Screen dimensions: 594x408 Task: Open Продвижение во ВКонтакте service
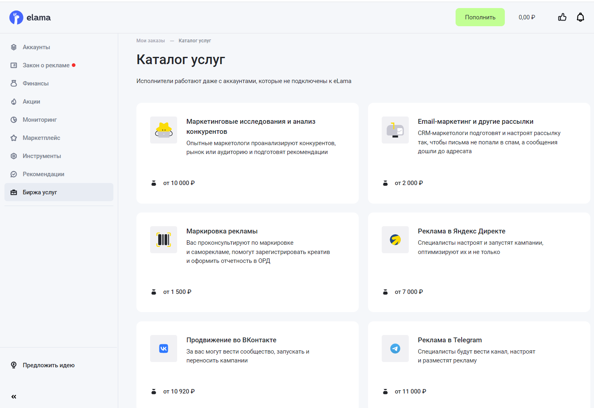point(231,340)
